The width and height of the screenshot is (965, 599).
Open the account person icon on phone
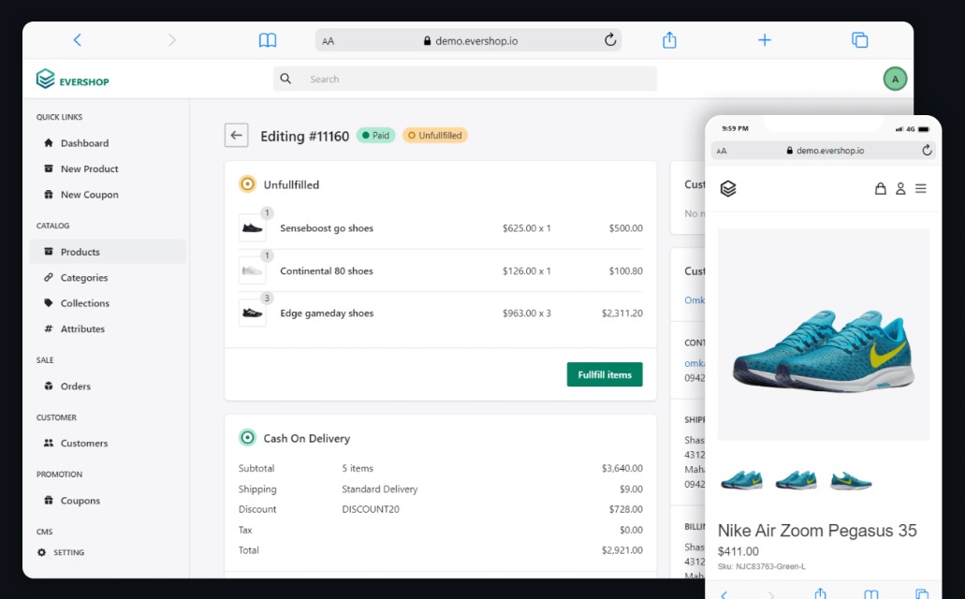coord(900,188)
